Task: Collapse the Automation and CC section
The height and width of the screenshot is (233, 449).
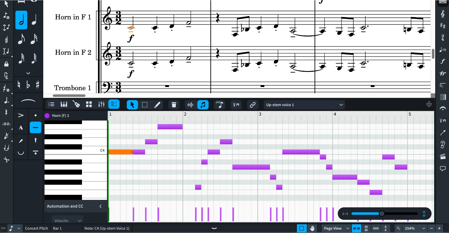Action: point(100,206)
